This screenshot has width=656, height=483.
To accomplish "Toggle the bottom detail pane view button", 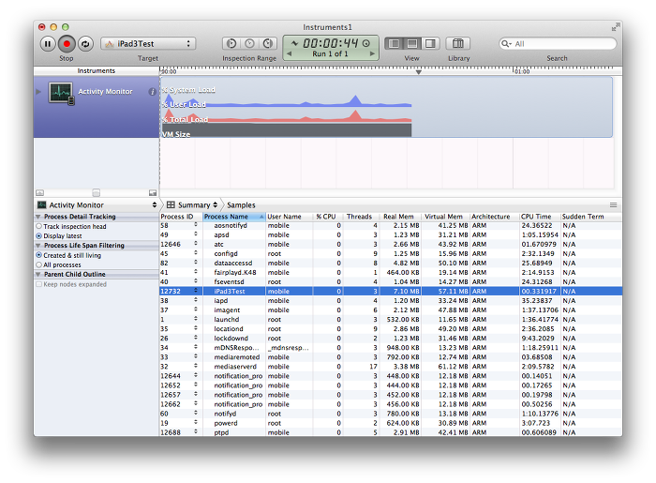I will (412, 43).
